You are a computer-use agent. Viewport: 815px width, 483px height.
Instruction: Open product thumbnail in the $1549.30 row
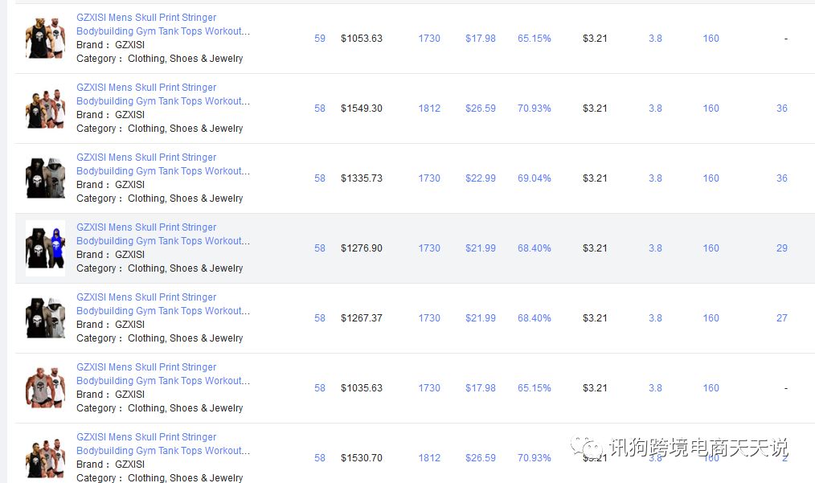(45, 108)
